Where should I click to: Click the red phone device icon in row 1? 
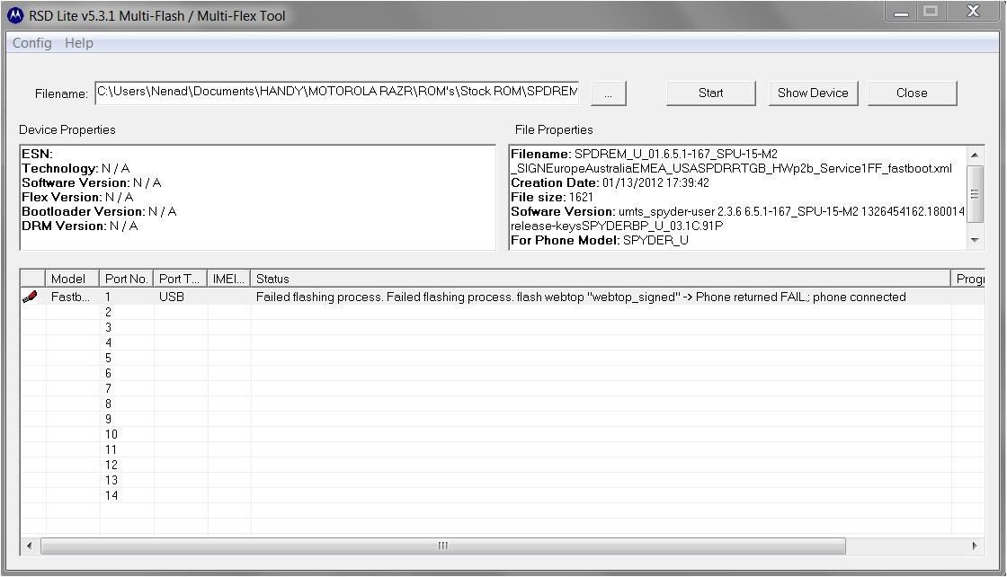(x=31, y=297)
